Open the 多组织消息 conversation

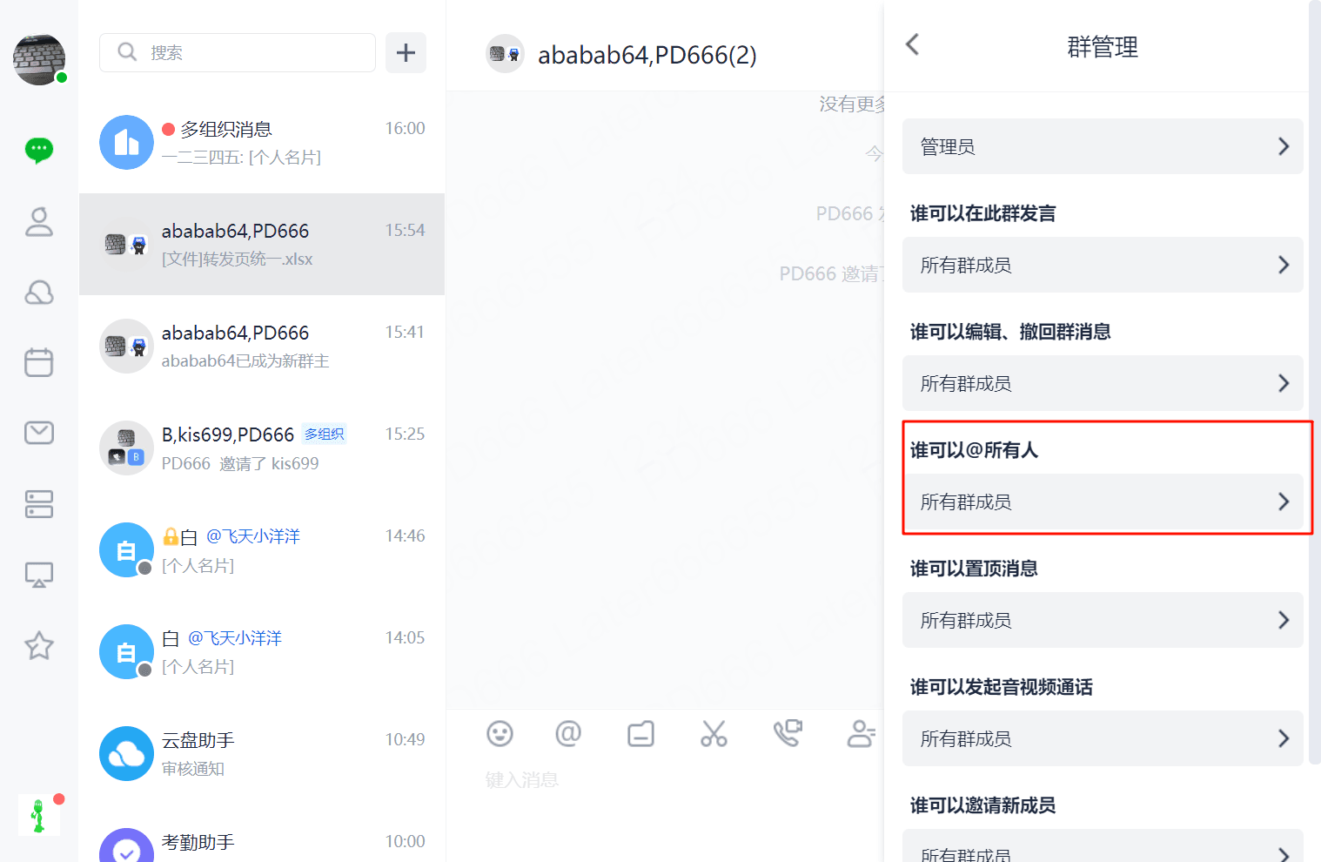click(262, 143)
